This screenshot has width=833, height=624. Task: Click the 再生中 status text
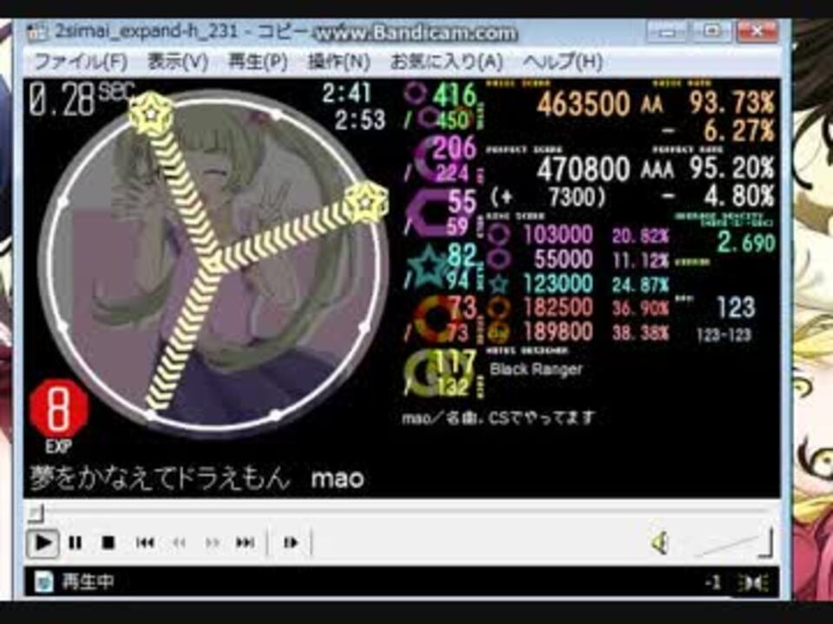[x=89, y=582]
